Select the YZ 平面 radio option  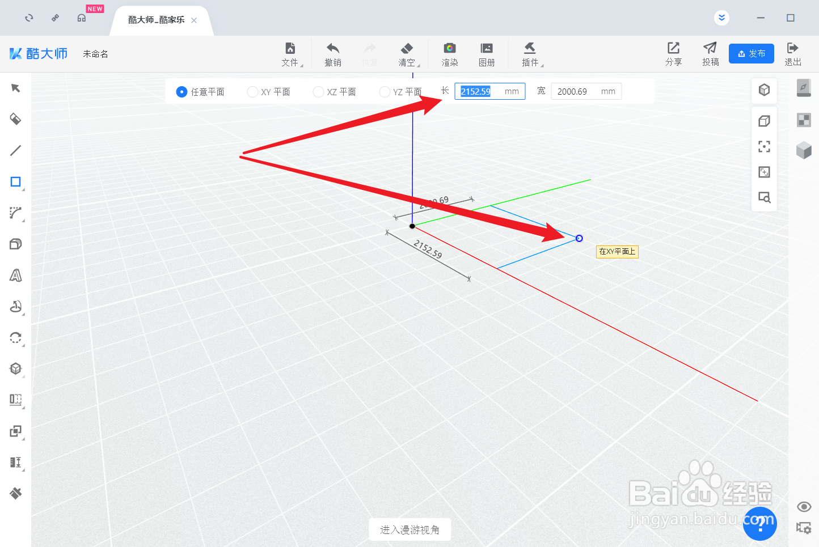coord(400,92)
